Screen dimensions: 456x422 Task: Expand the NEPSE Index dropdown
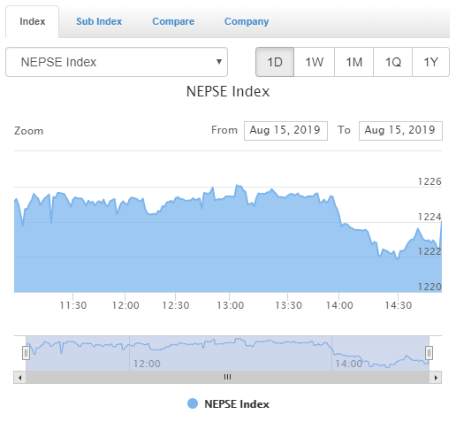[x=117, y=62]
